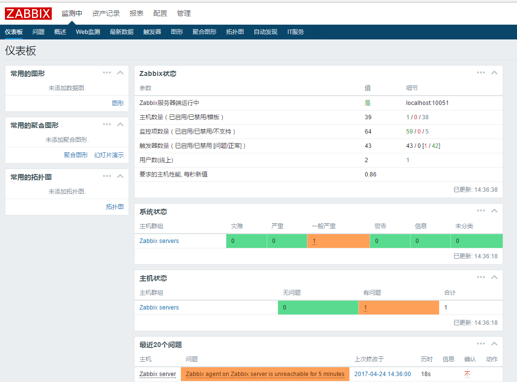Open the 资产记录 top menu
This screenshot has height=382, width=517.
click(106, 13)
